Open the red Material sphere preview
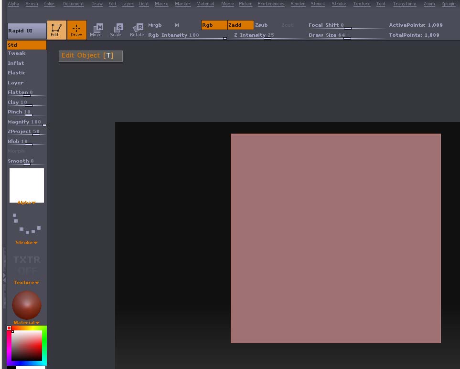 tap(27, 305)
